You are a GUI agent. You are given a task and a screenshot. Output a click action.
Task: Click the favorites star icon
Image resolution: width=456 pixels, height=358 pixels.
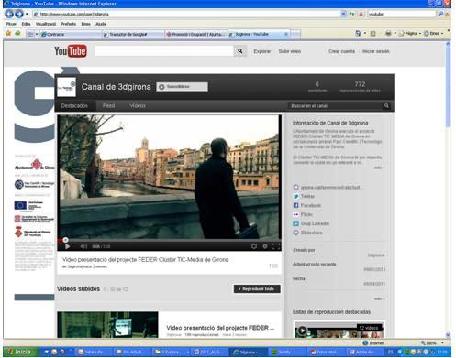coord(8,33)
